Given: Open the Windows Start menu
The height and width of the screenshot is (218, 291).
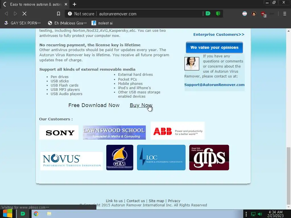Looking at the screenshot, I should (x=8, y=214).
